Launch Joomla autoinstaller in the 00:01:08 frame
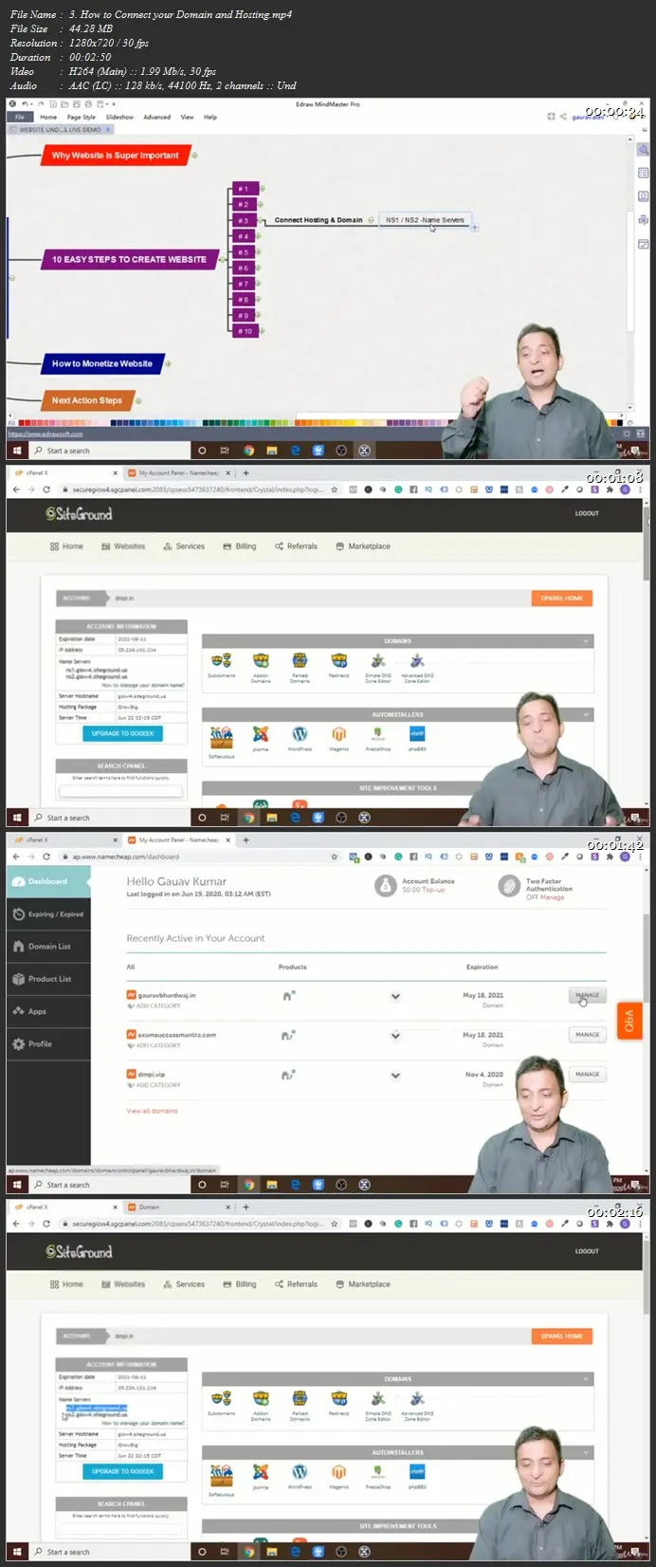Image resolution: width=656 pixels, height=1567 pixels. (x=261, y=738)
